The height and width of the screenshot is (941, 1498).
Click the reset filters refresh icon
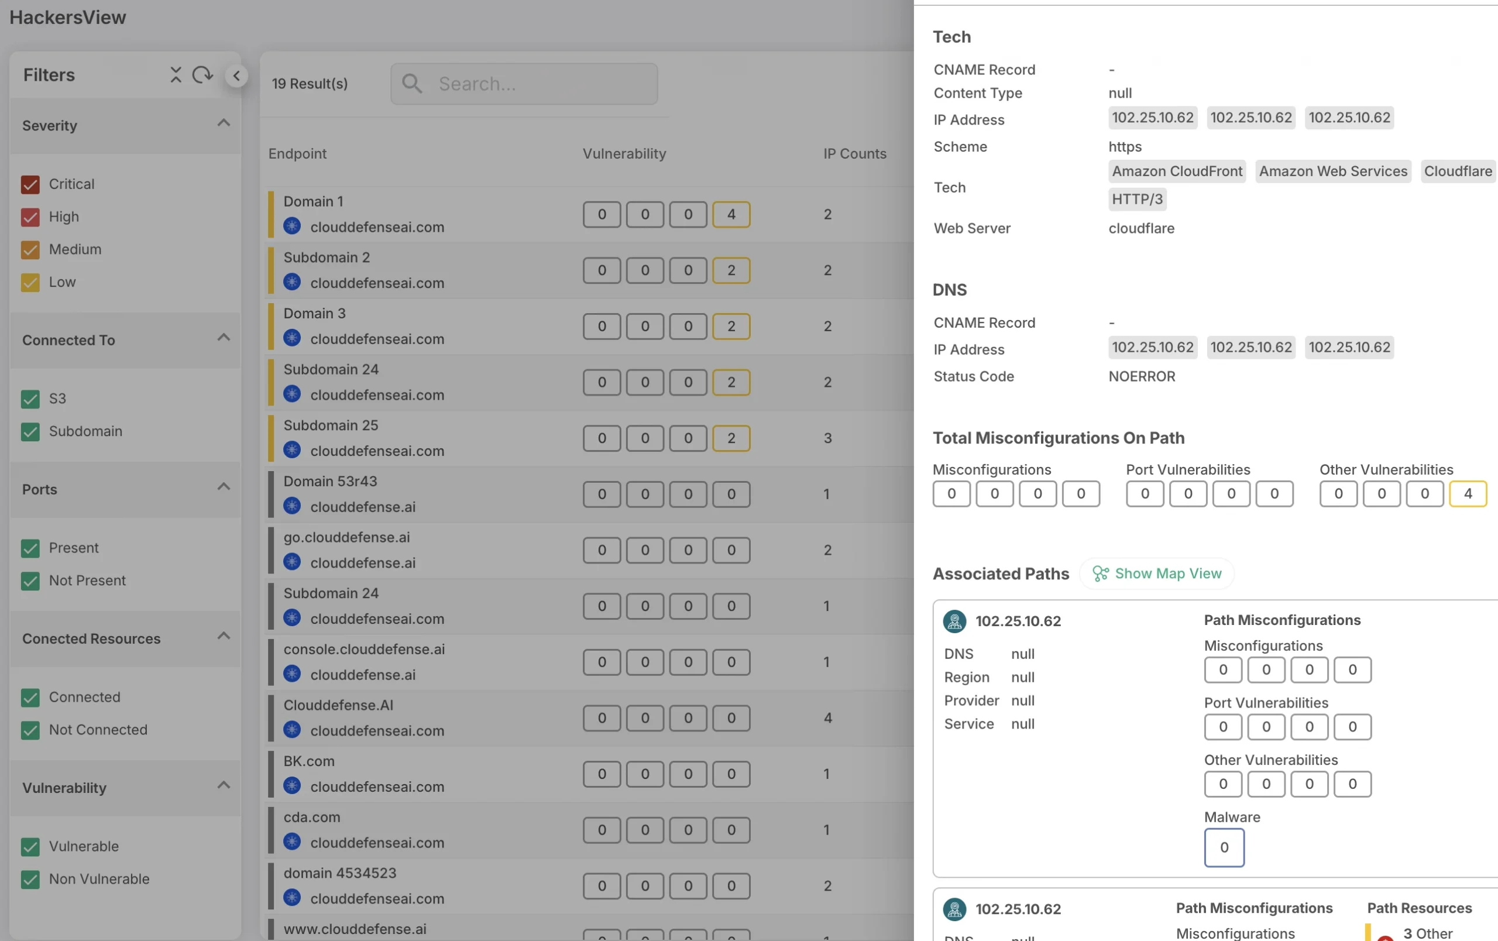[x=202, y=75]
